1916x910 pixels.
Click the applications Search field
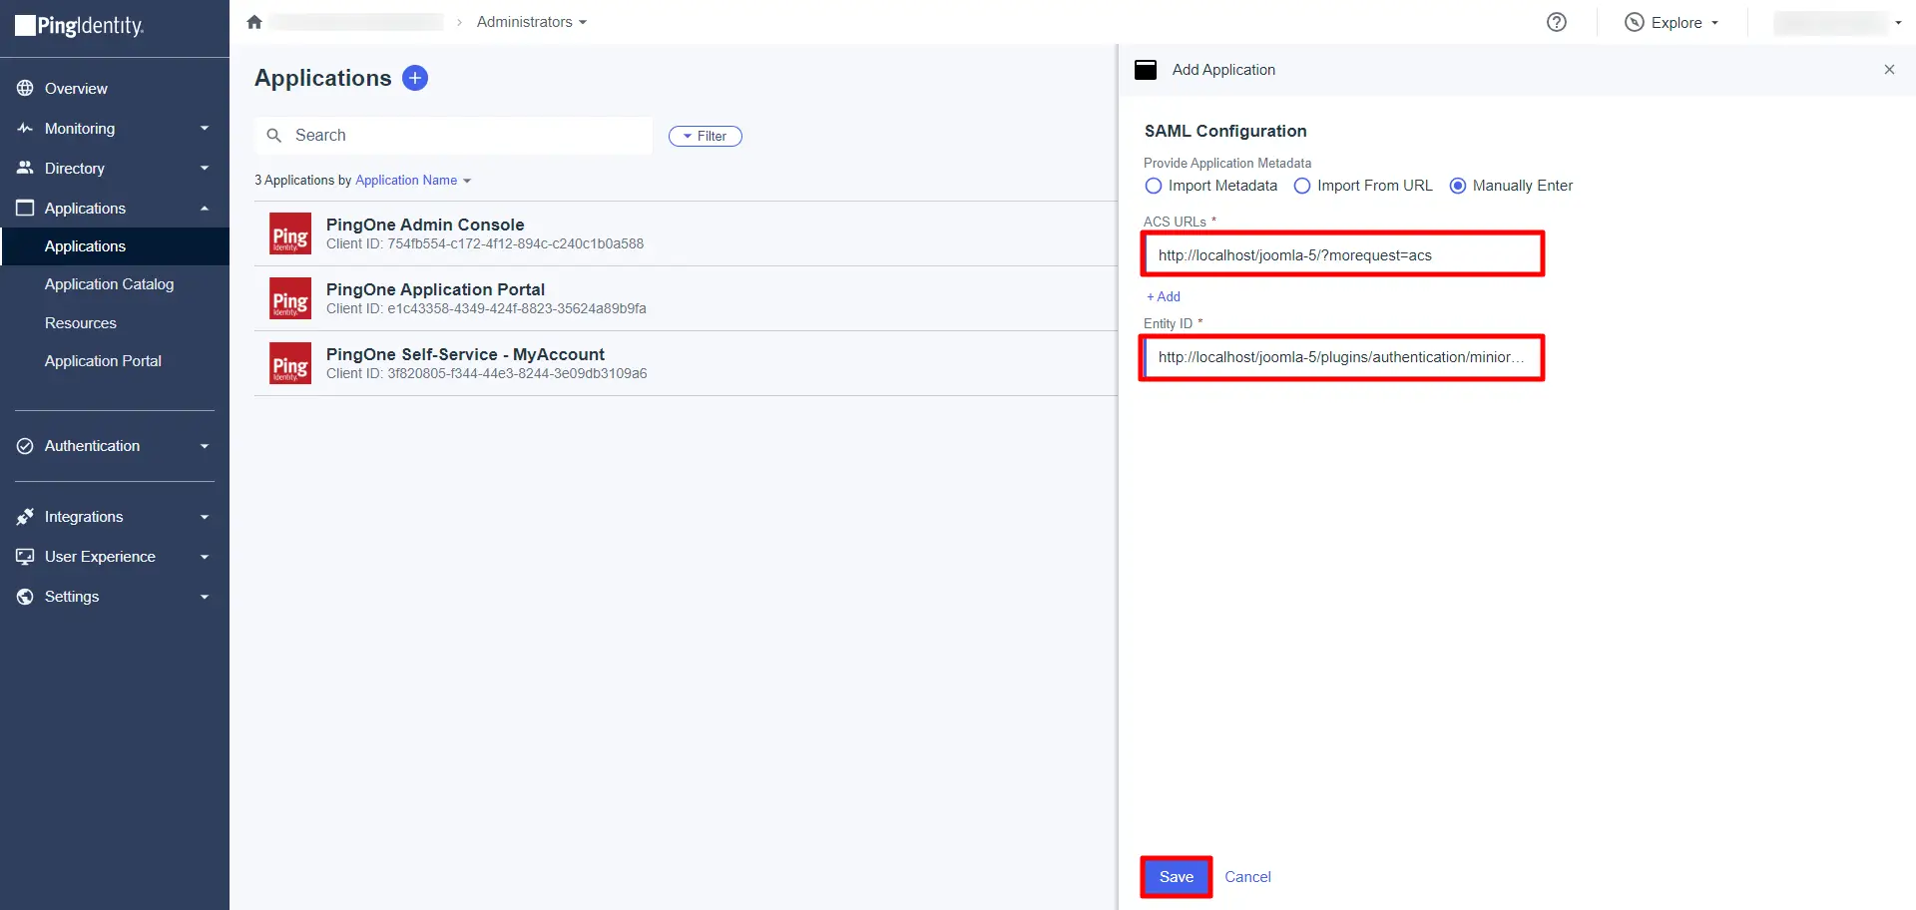454,136
